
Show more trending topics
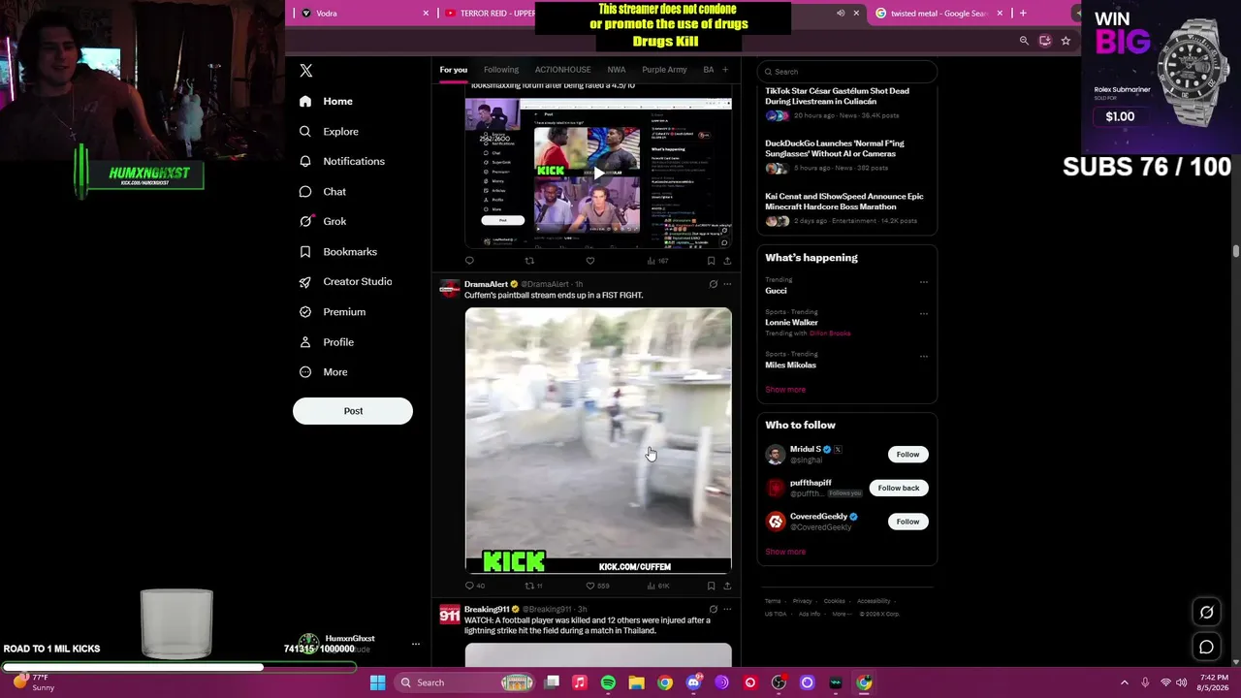pos(785,390)
